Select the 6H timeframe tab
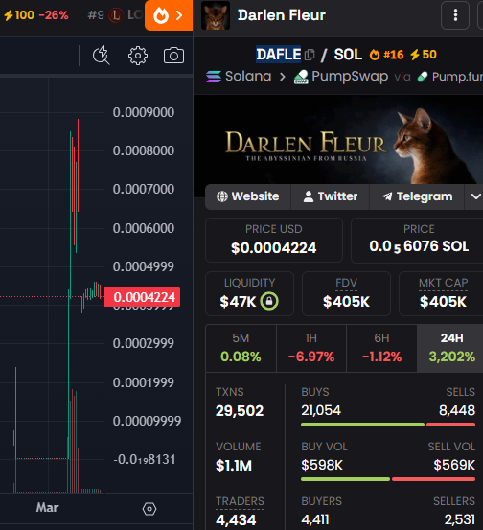Image resolution: width=483 pixels, height=530 pixels. pyautogui.click(x=381, y=348)
